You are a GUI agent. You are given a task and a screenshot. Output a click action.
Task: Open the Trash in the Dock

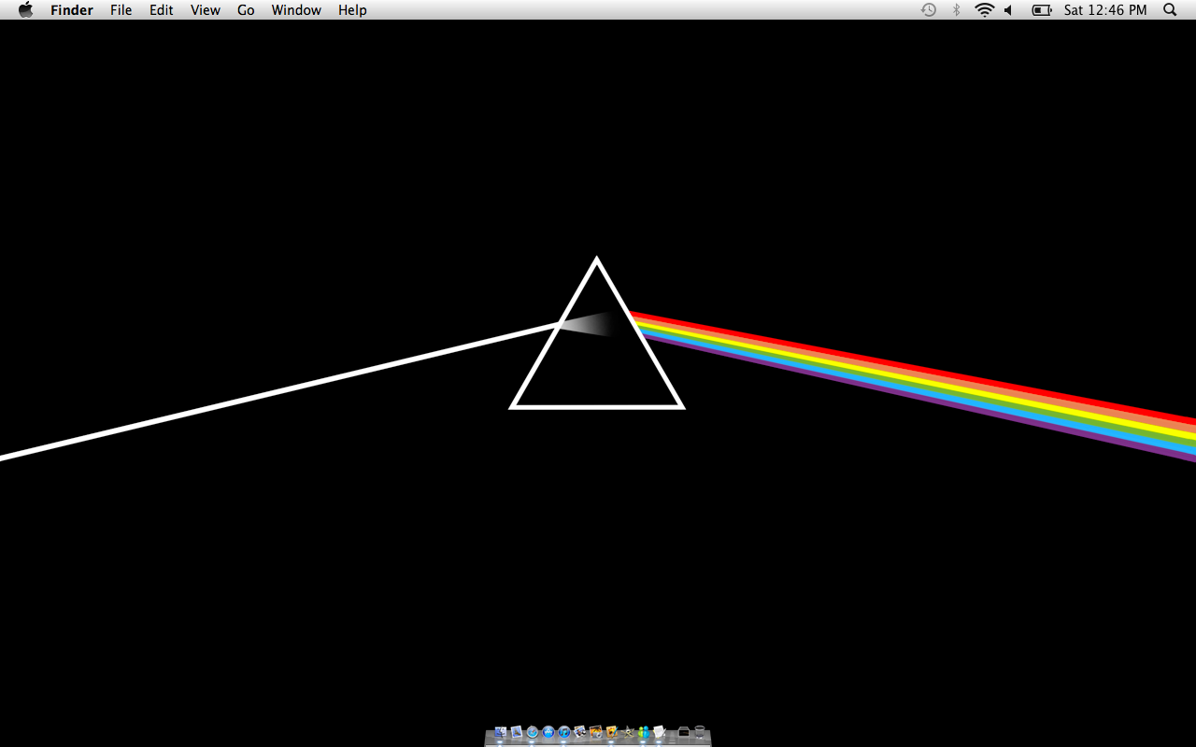tap(700, 732)
